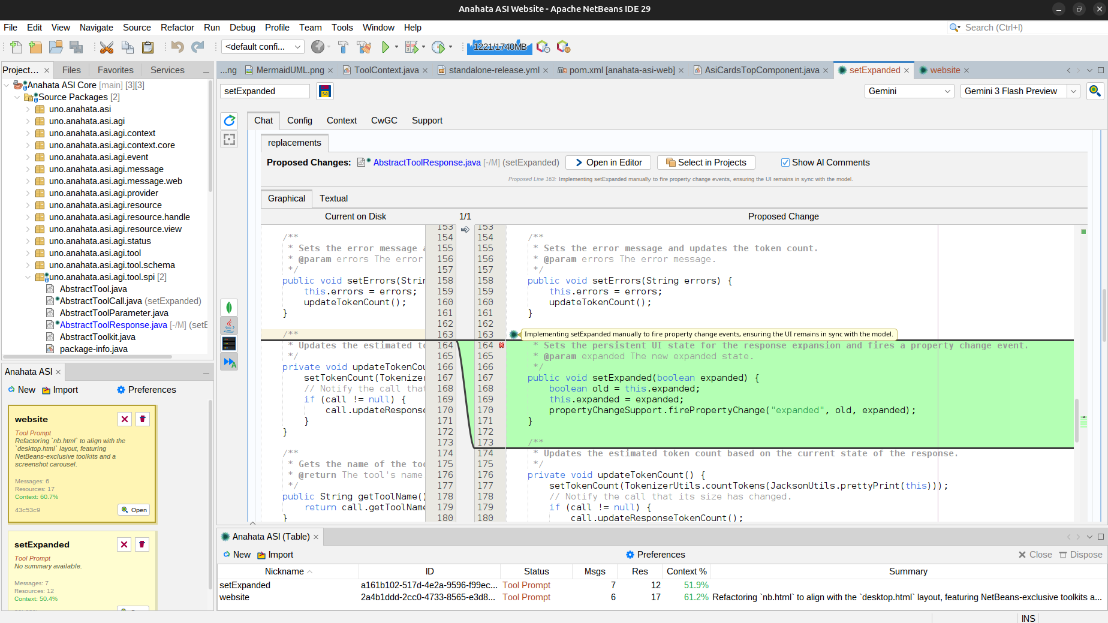Click the 1221/1740MB memory usage bar

click(499, 47)
